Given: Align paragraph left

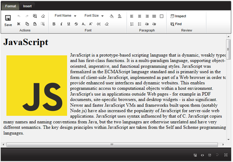Looking at the screenshot, I should click(x=132, y=16).
